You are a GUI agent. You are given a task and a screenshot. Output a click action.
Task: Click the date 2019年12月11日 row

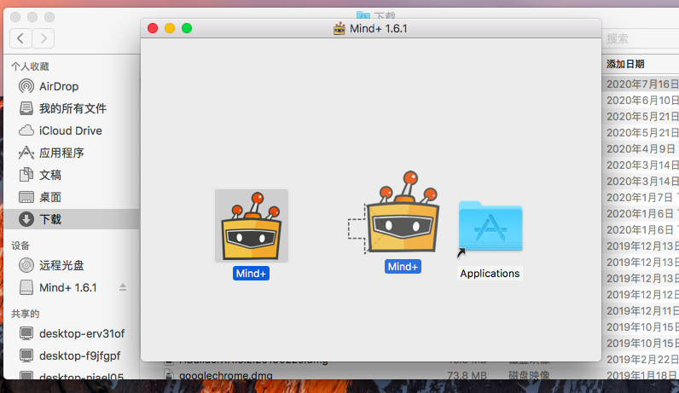[x=642, y=311]
